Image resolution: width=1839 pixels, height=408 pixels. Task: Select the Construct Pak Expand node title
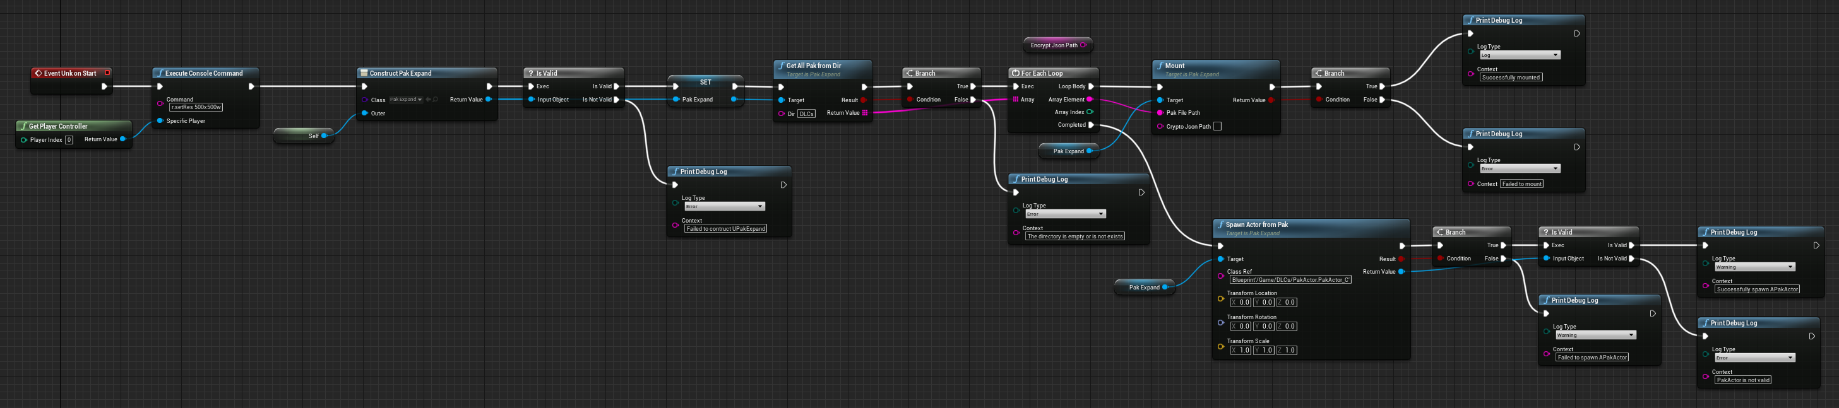tap(400, 73)
